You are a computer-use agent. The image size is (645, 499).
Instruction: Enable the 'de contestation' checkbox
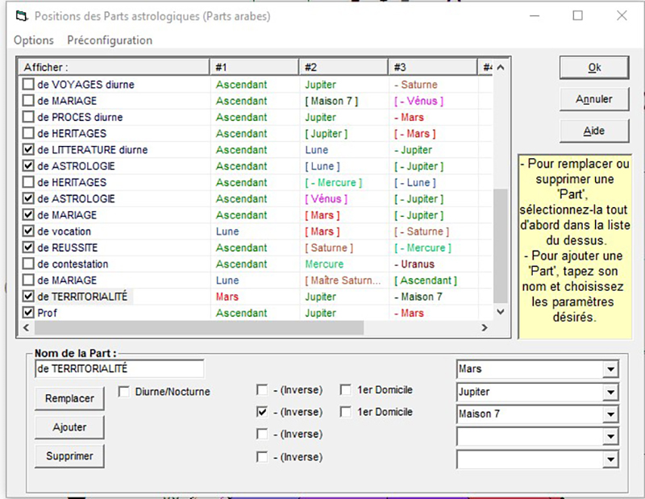coord(28,264)
